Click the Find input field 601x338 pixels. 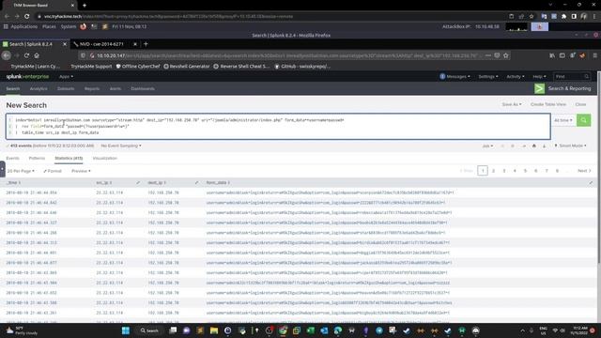pyautogui.click(x=572, y=77)
